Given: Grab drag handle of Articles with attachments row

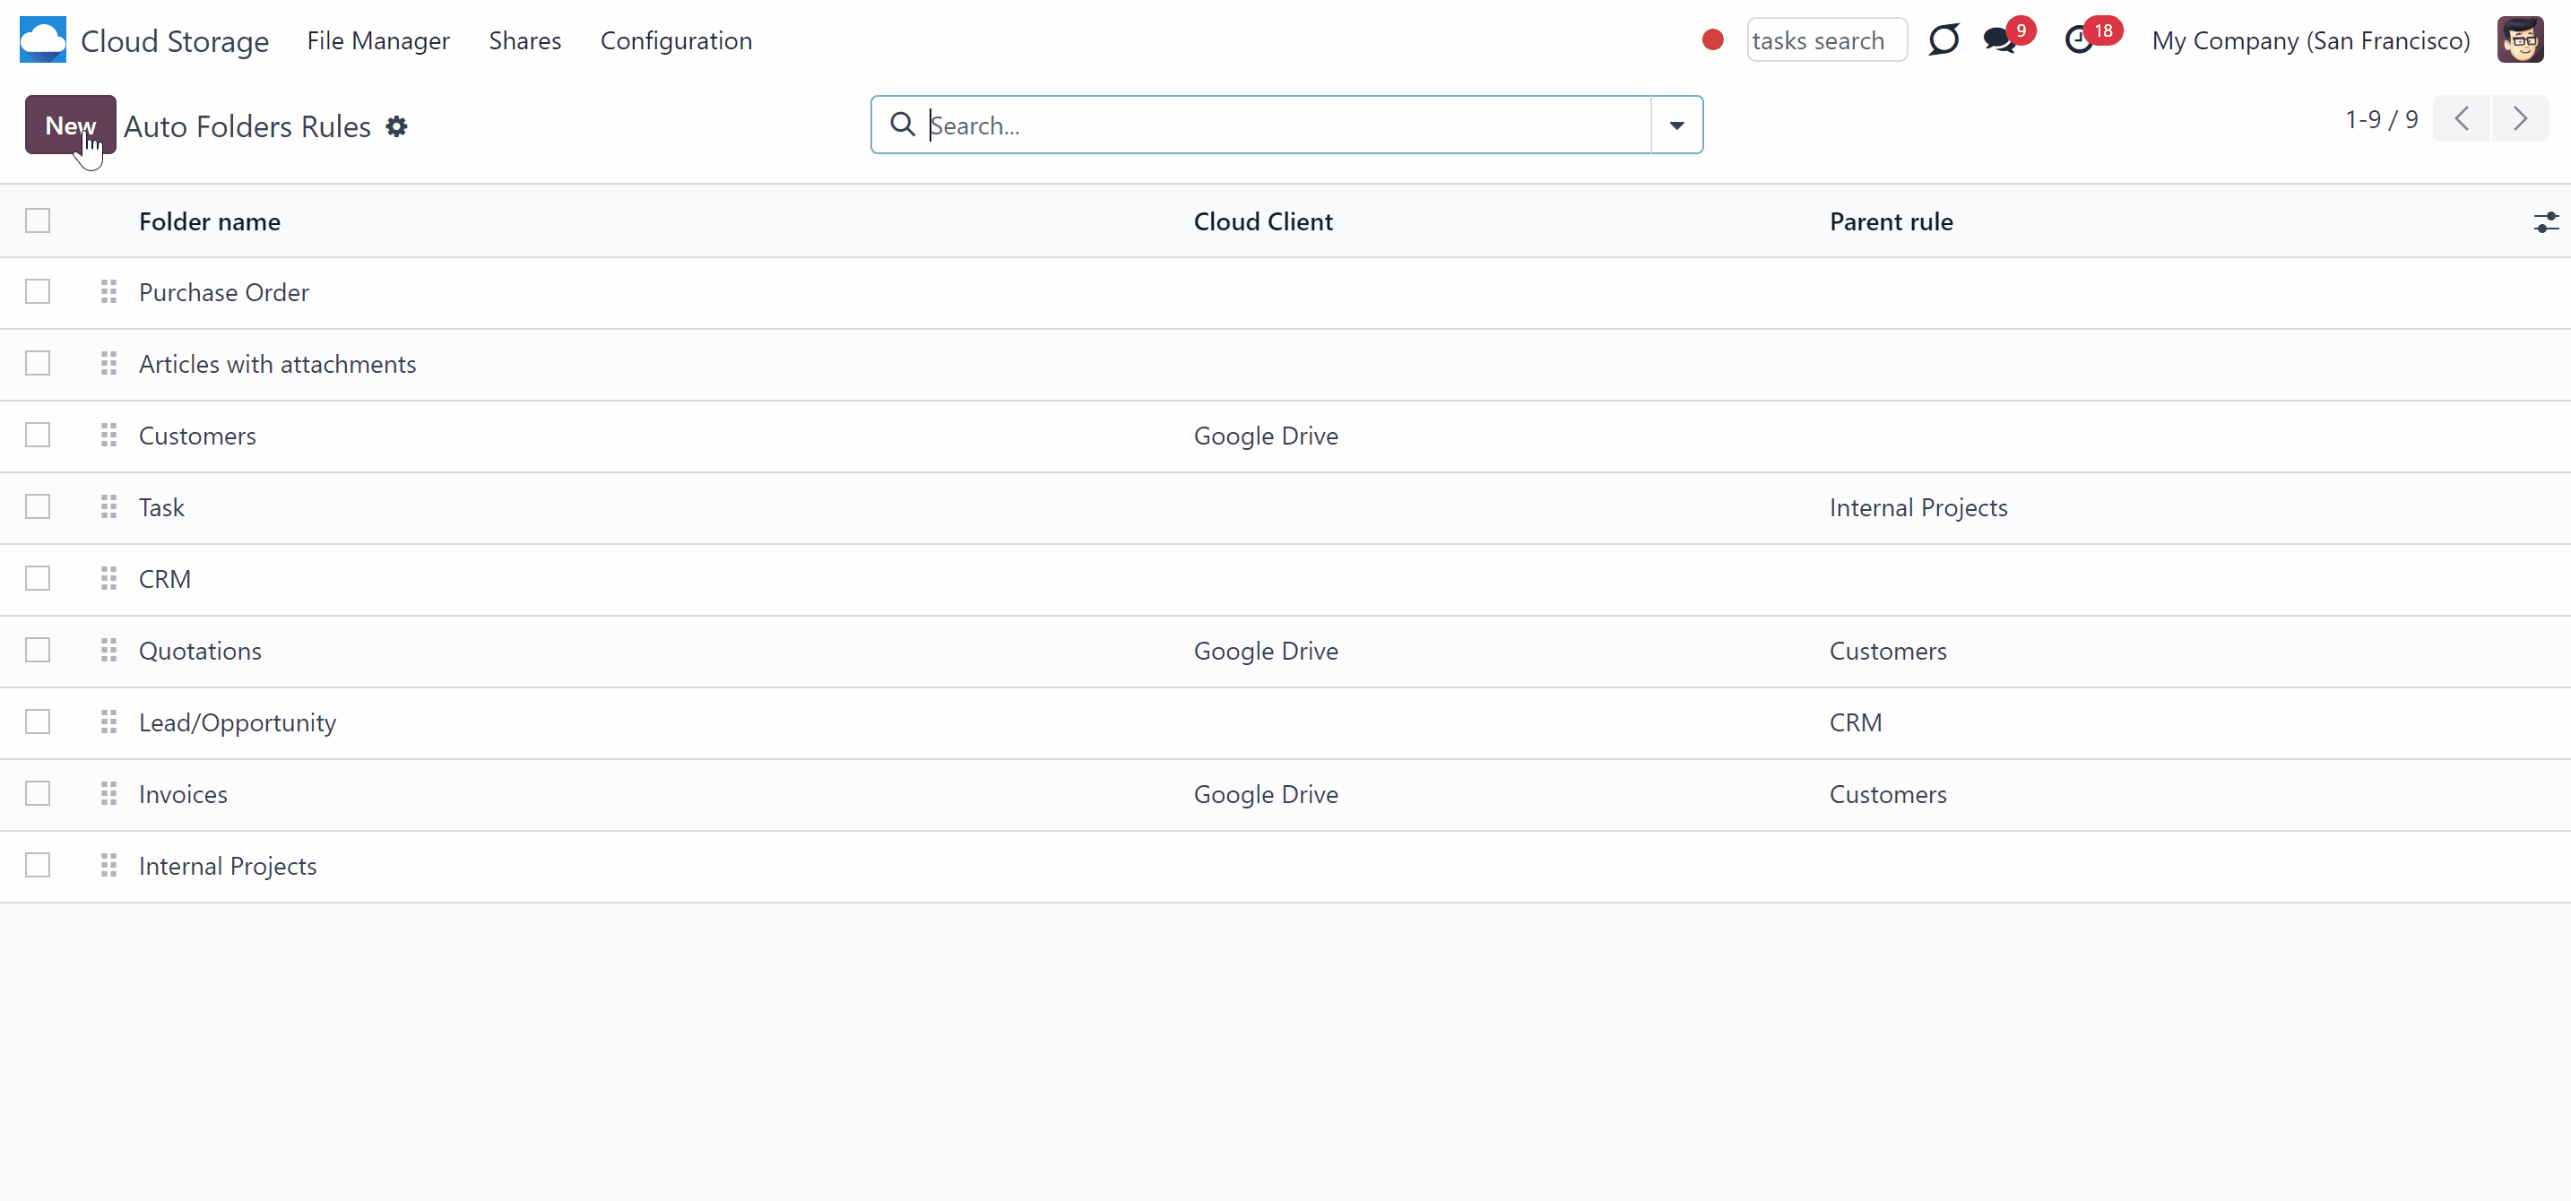Looking at the screenshot, I should point(108,363).
